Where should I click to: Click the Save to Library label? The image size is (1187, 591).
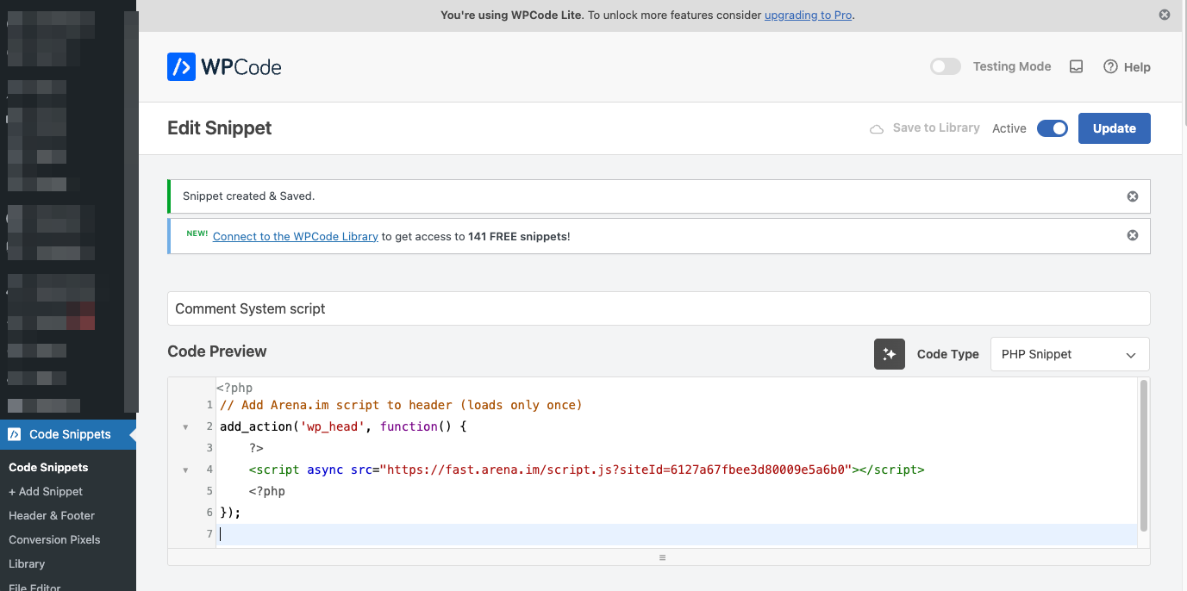pos(936,128)
